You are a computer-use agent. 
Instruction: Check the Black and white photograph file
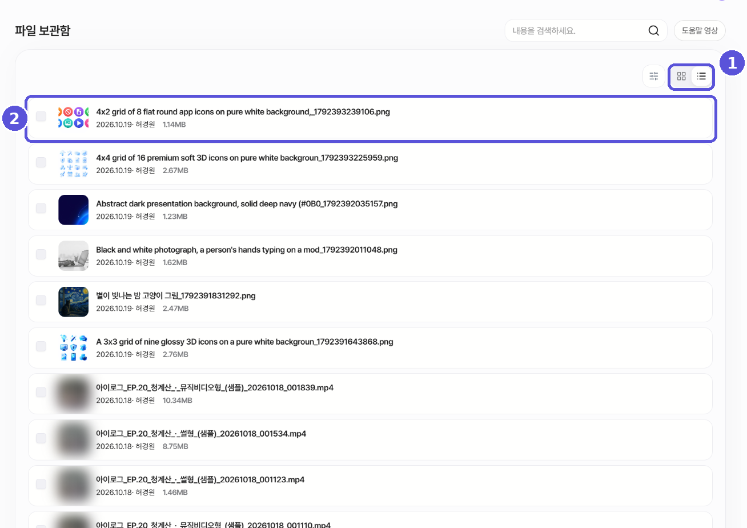tap(41, 254)
